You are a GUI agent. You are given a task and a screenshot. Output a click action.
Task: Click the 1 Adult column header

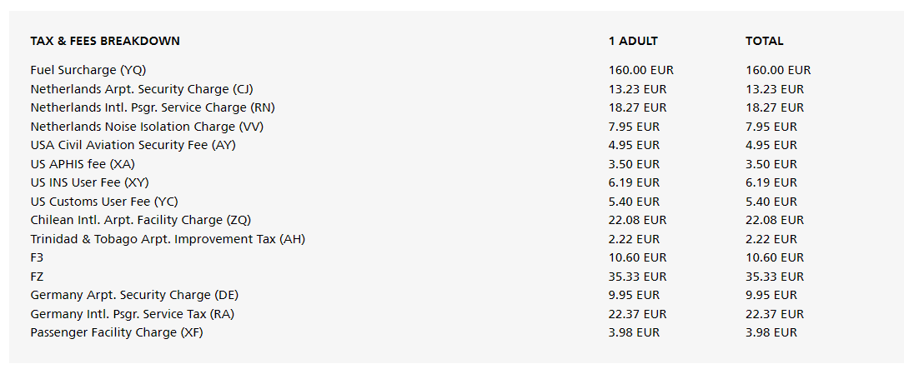633,41
